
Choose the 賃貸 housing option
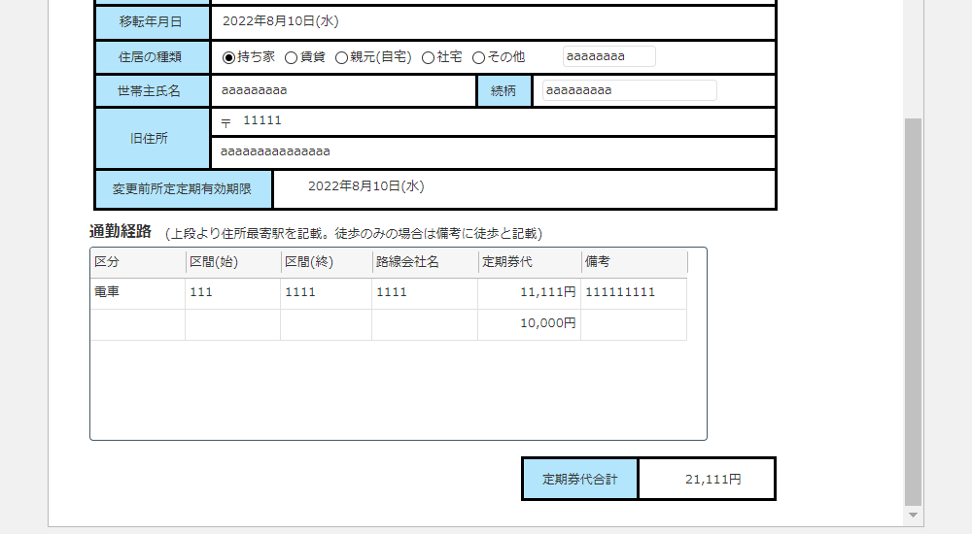pyautogui.click(x=291, y=57)
